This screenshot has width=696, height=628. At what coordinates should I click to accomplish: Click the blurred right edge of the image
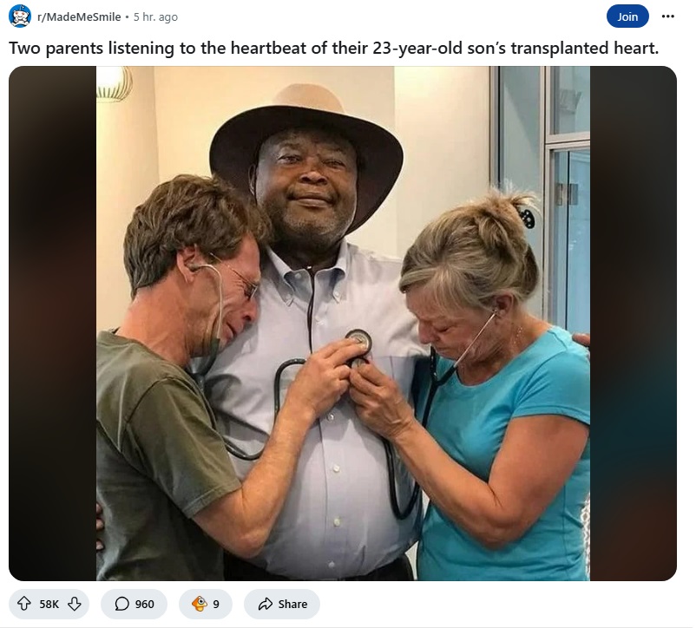coord(633,324)
